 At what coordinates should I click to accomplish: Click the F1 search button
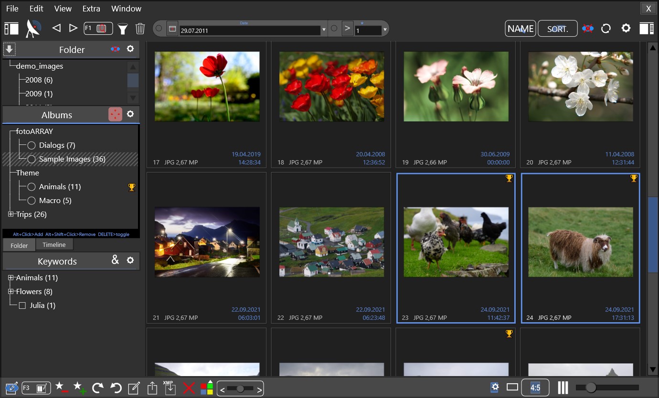click(x=98, y=29)
